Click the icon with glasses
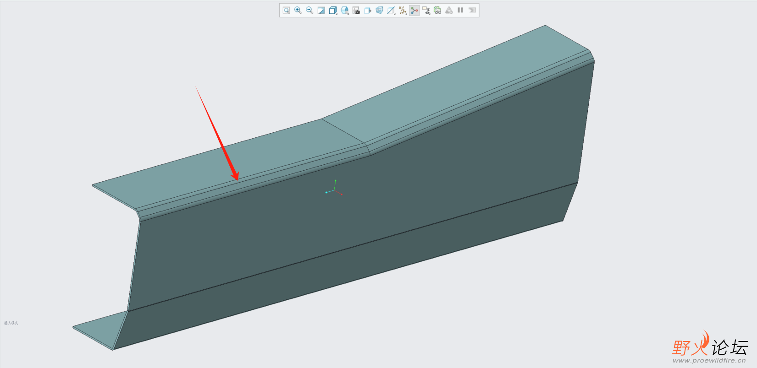 pos(437,10)
